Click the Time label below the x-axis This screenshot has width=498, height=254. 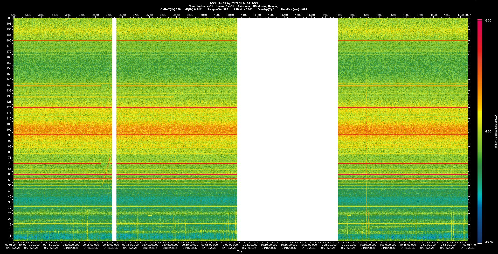point(240,251)
